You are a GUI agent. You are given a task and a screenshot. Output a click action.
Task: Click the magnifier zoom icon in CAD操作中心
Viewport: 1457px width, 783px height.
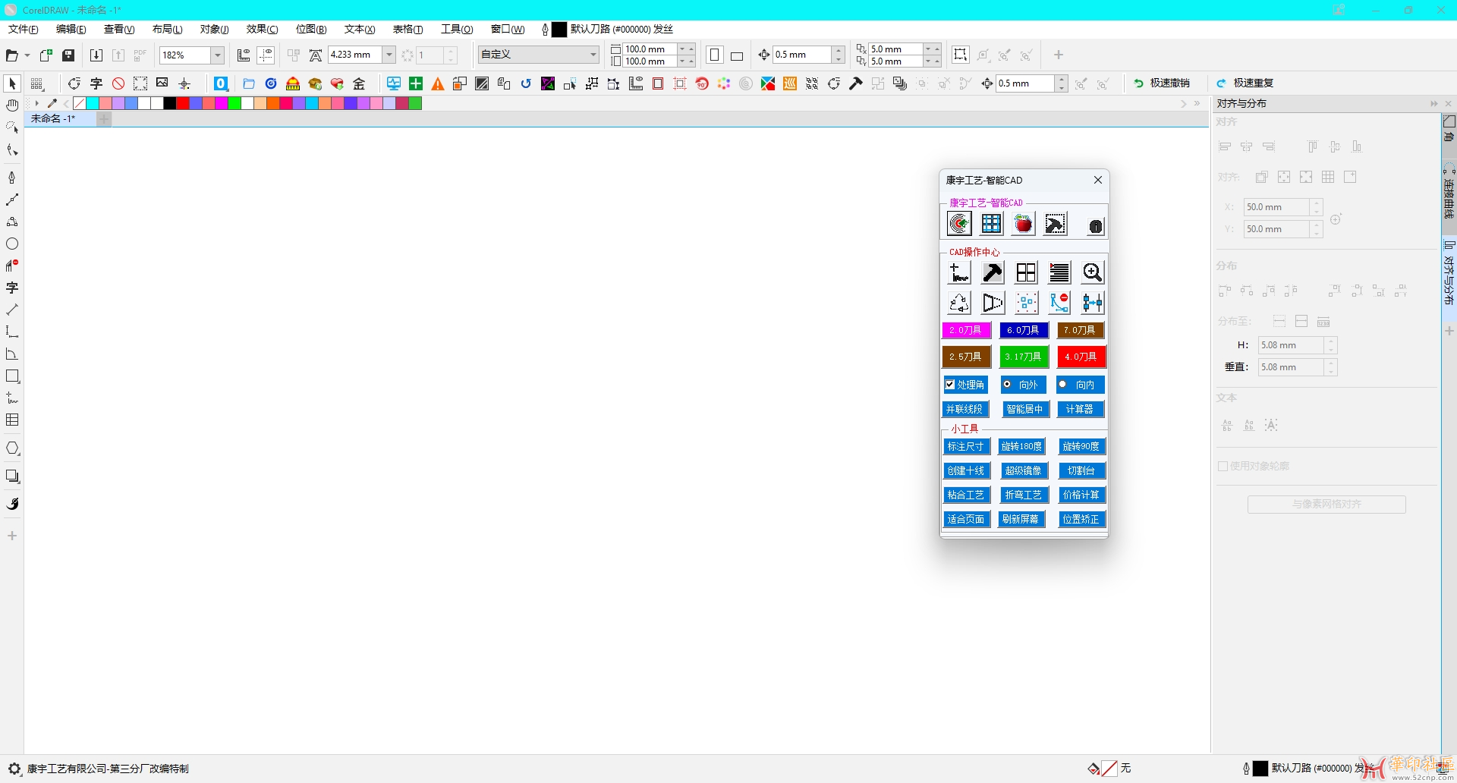pos(1092,272)
